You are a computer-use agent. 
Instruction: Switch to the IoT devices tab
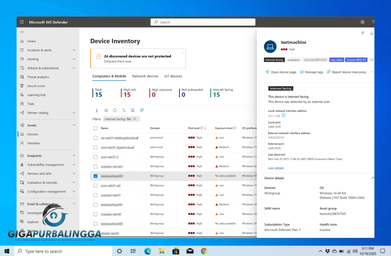173,76
